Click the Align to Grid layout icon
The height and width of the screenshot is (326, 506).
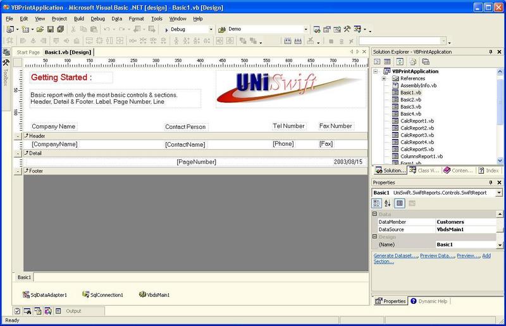10,41
